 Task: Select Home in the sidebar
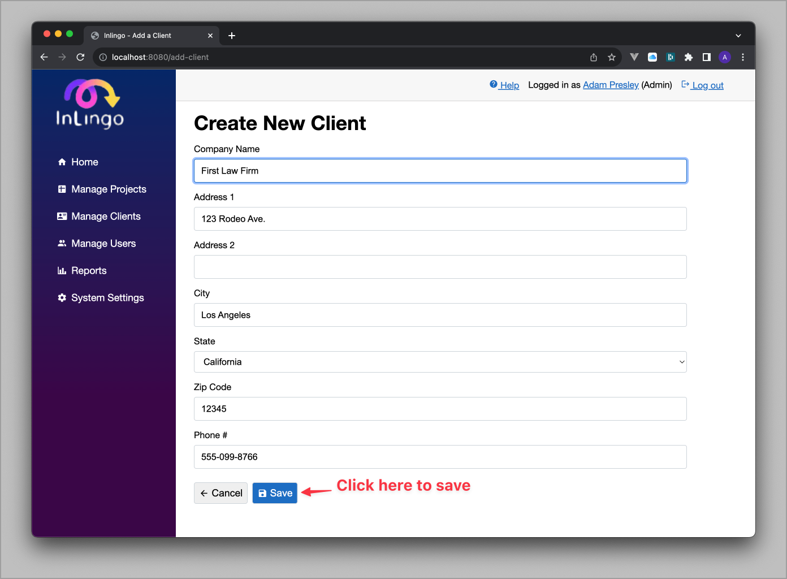pyautogui.click(x=84, y=162)
